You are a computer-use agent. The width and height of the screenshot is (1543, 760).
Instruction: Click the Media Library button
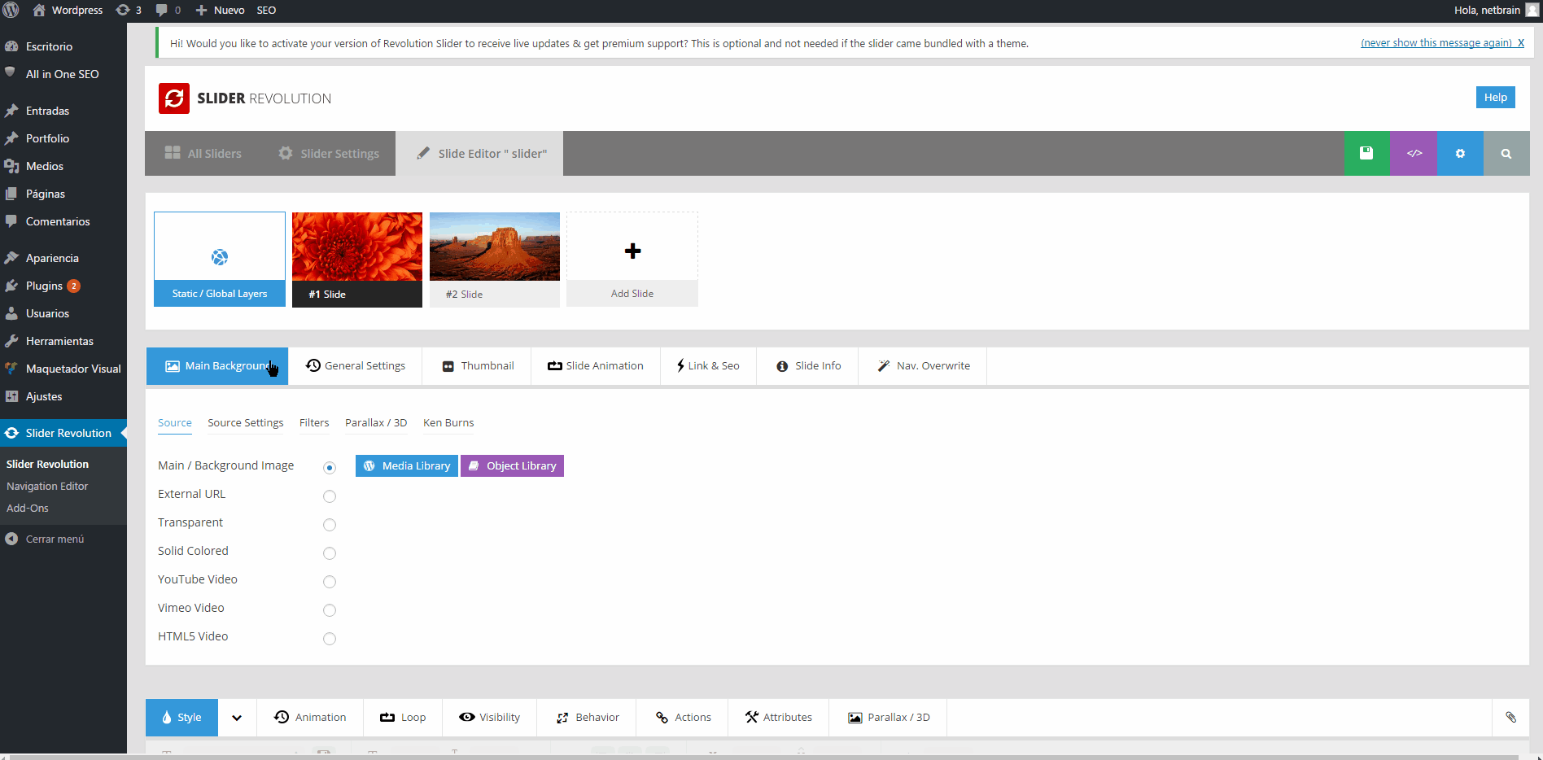click(407, 465)
